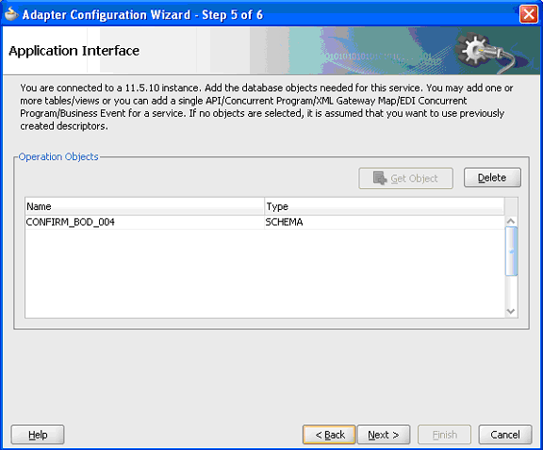Click the table scrollbar up arrow

coord(511,221)
